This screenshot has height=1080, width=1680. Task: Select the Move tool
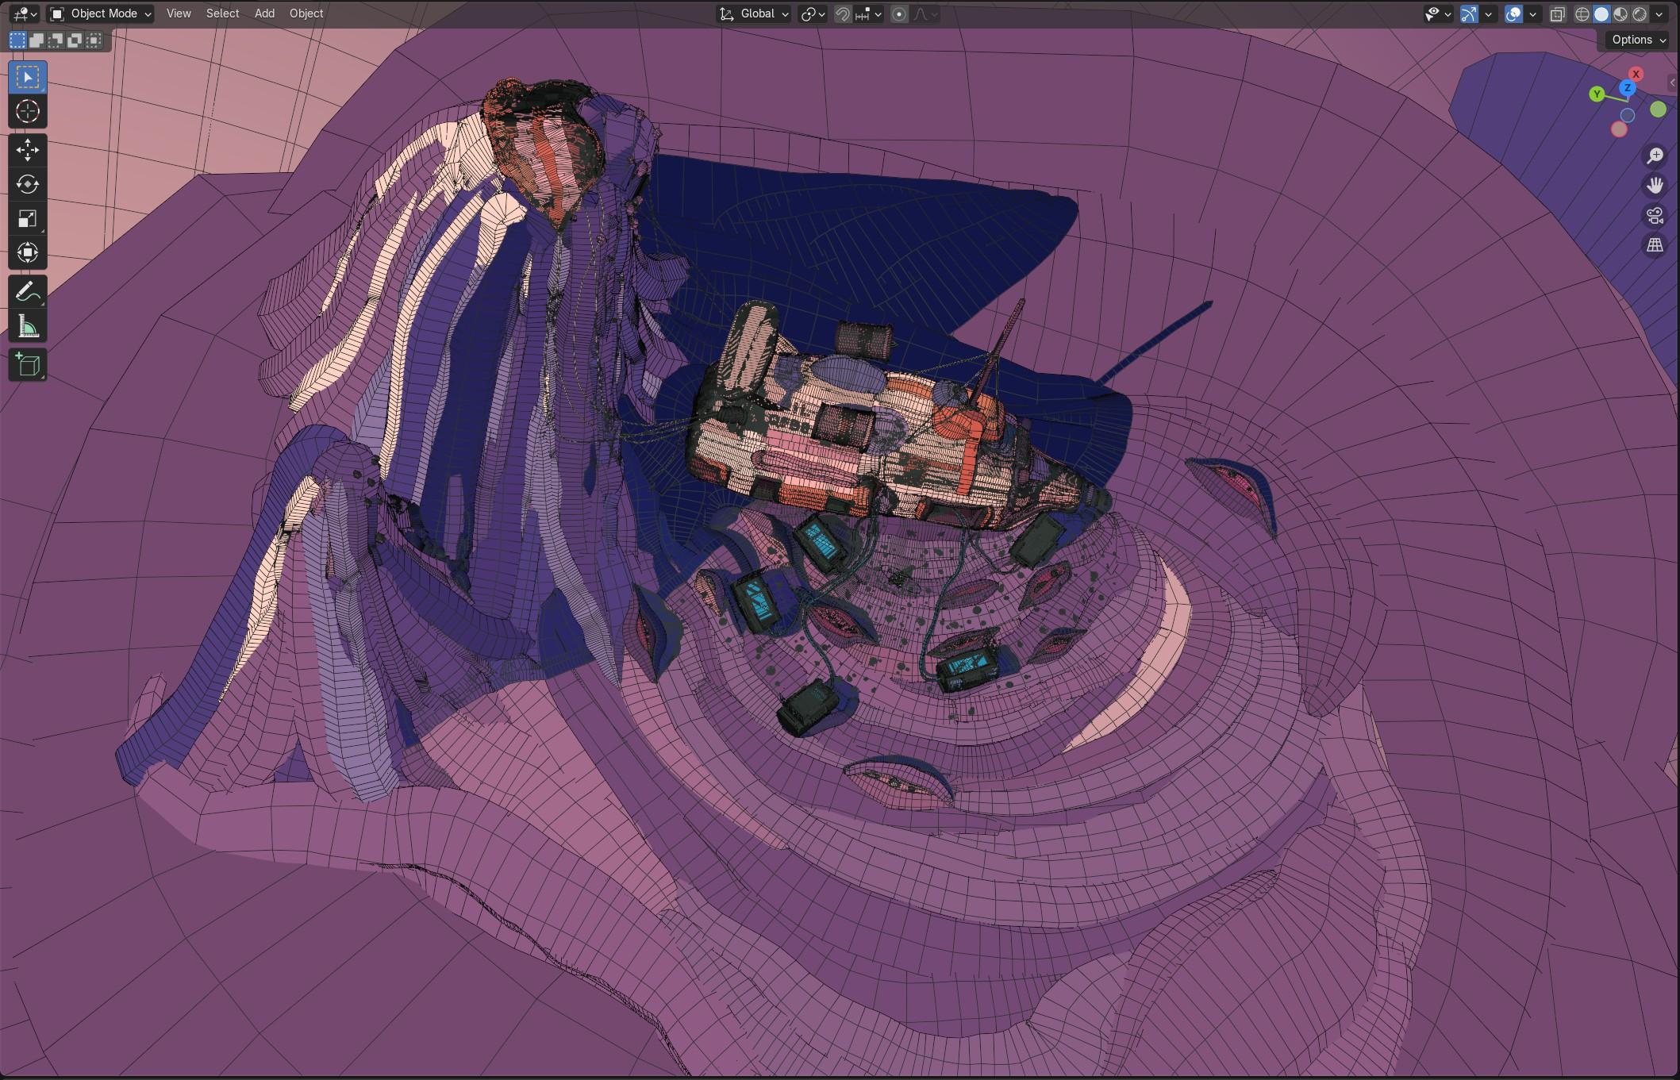click(x=27, y=150)
